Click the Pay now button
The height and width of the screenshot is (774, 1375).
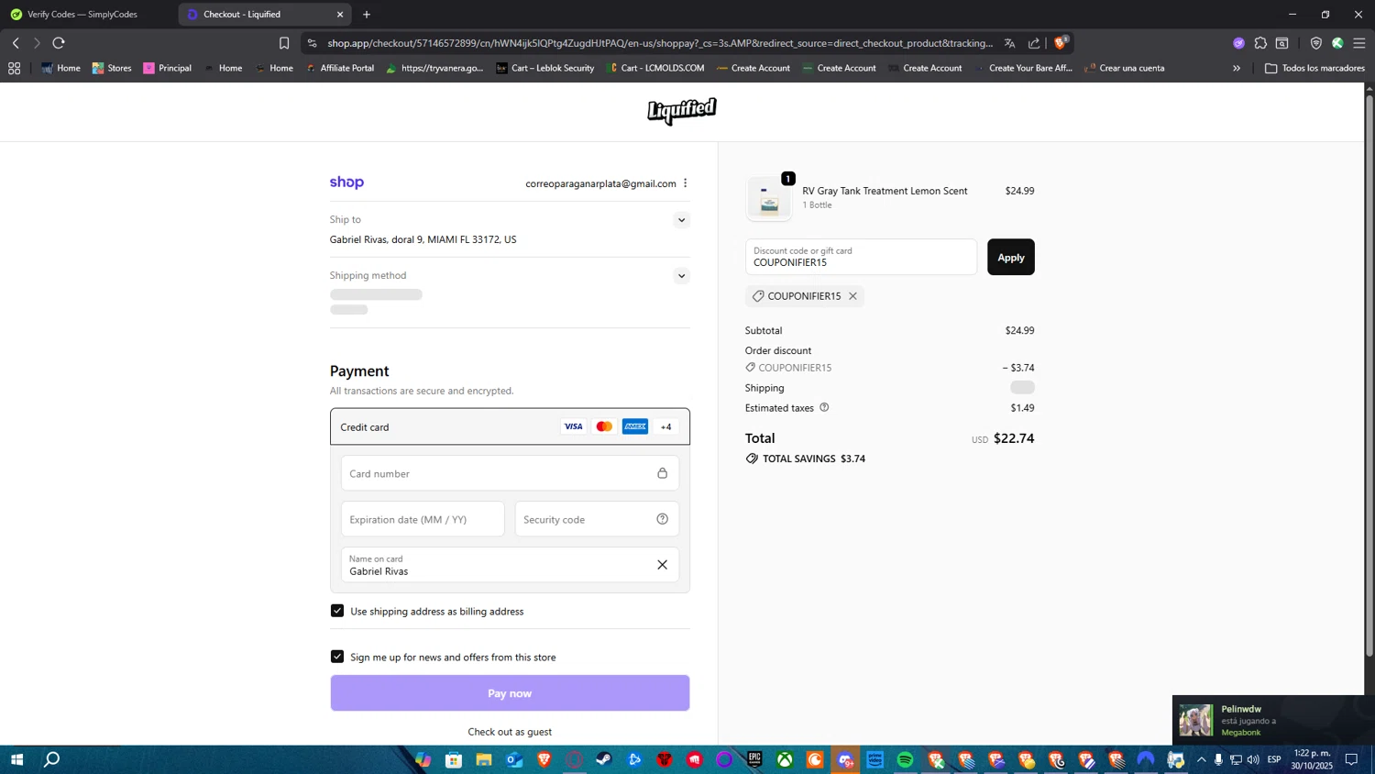(510, 693)
